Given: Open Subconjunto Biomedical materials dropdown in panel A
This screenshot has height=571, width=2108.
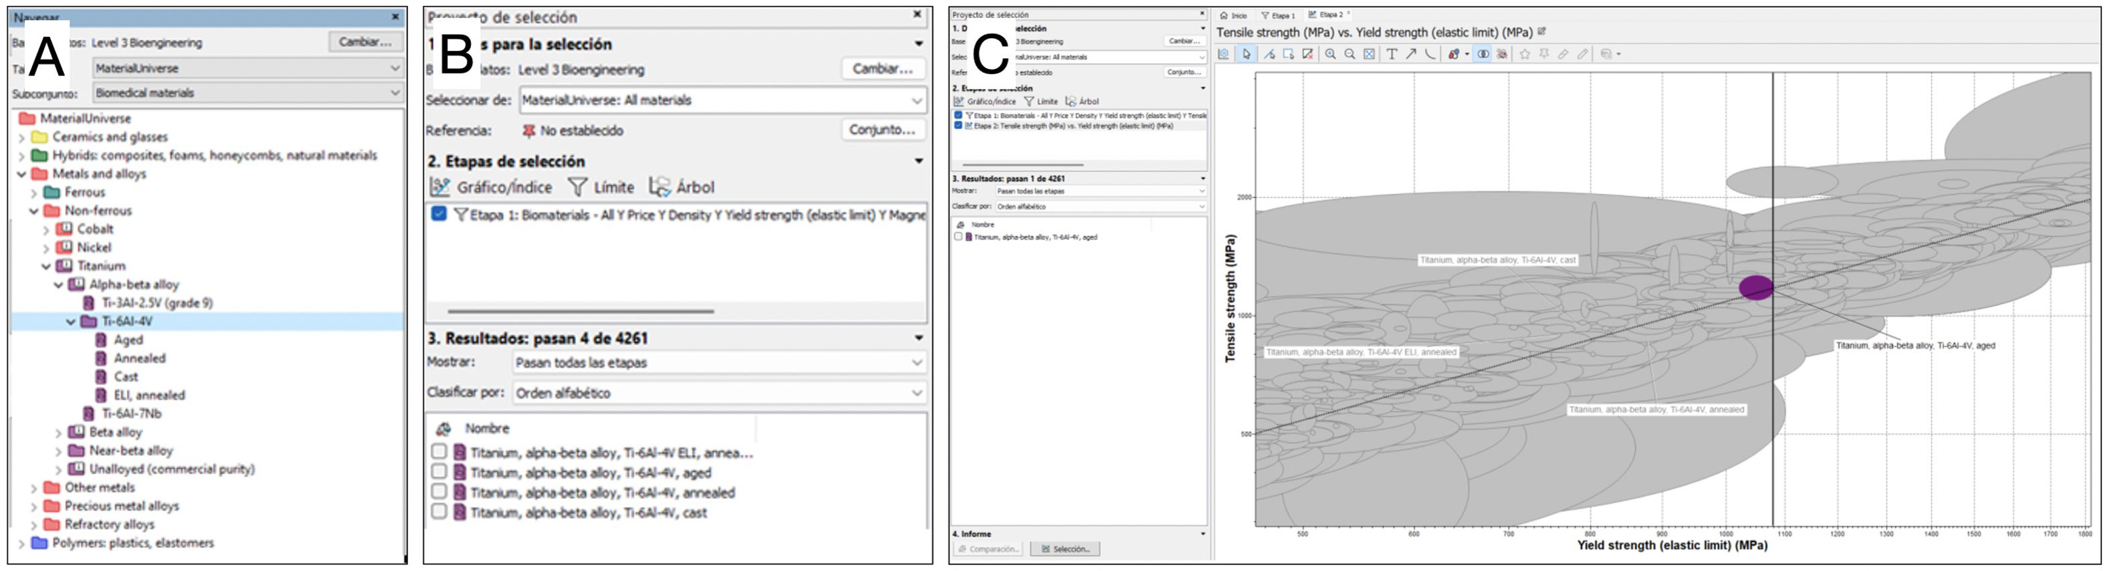Looking at the screenshot, I should pyautogui.click(x=247, y=93).
